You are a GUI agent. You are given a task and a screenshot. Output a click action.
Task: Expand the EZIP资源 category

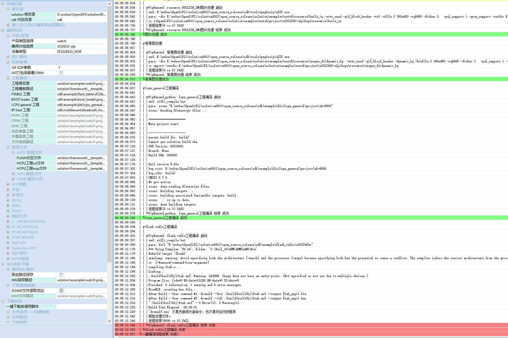[8, 185]
